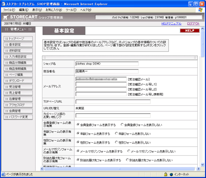Select 年齢フォームを表示する radio button

coord(78,133)
